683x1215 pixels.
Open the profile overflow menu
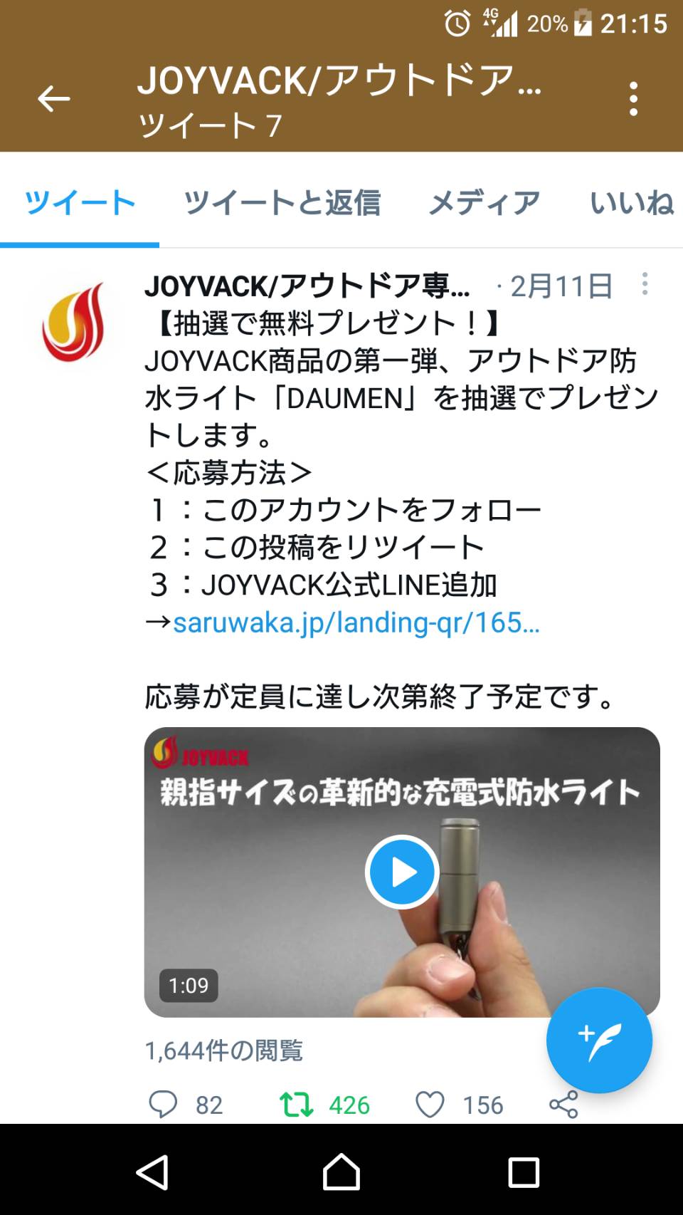pyautogui.click(x=633, y=99)
